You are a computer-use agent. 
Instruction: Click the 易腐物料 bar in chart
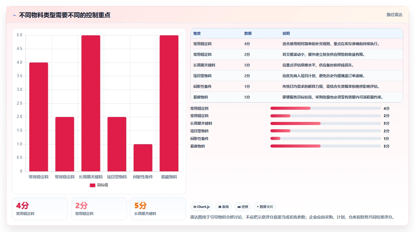coord(169,103)
